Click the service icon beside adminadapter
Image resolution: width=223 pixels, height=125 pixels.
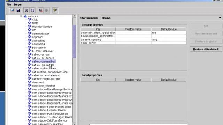tap(29, 33)
